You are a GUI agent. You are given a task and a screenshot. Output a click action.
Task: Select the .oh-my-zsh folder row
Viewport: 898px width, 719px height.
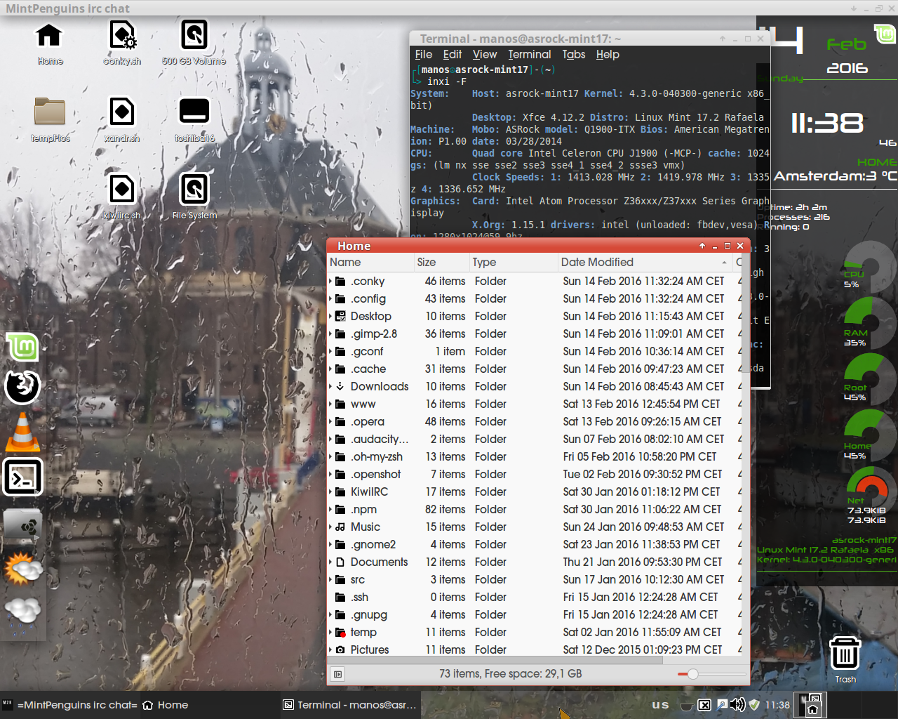coord(535,456)
